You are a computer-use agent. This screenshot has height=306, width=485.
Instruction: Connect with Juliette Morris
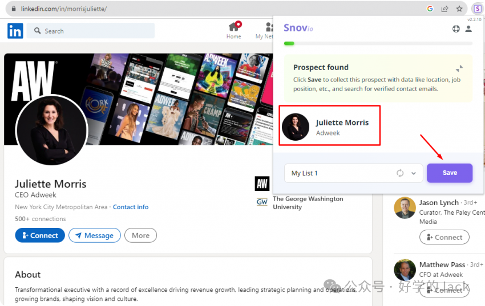[40, 235]
